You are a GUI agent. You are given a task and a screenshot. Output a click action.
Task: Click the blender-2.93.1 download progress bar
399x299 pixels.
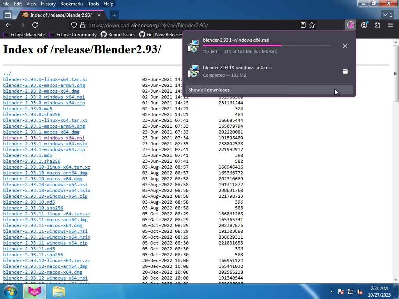tap(267, 46)
